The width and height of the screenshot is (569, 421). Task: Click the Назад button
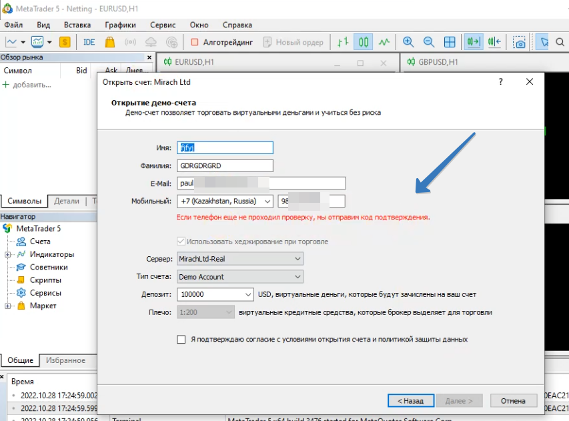411,401
